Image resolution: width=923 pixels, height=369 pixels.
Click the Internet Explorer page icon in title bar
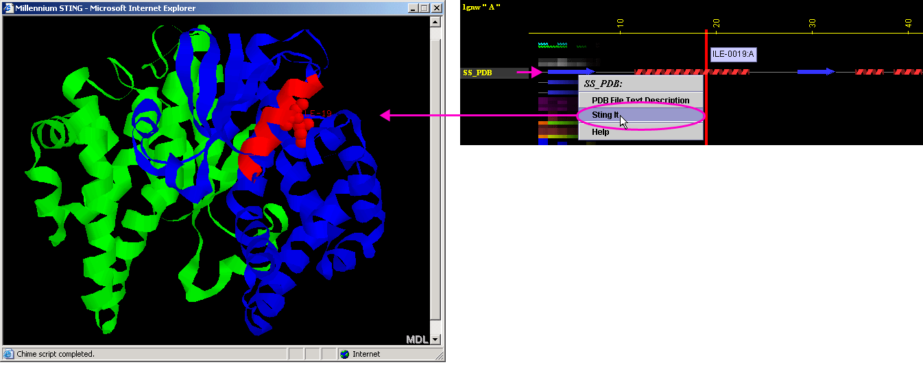tap(8, 8)
